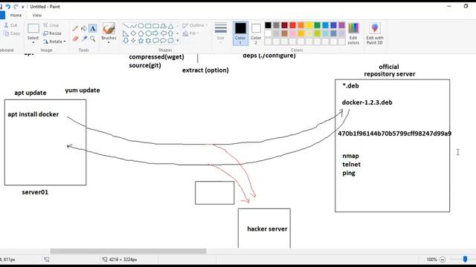Select Color 1 foreground box
Screen dimensions: 476x267
coord(240,33)
